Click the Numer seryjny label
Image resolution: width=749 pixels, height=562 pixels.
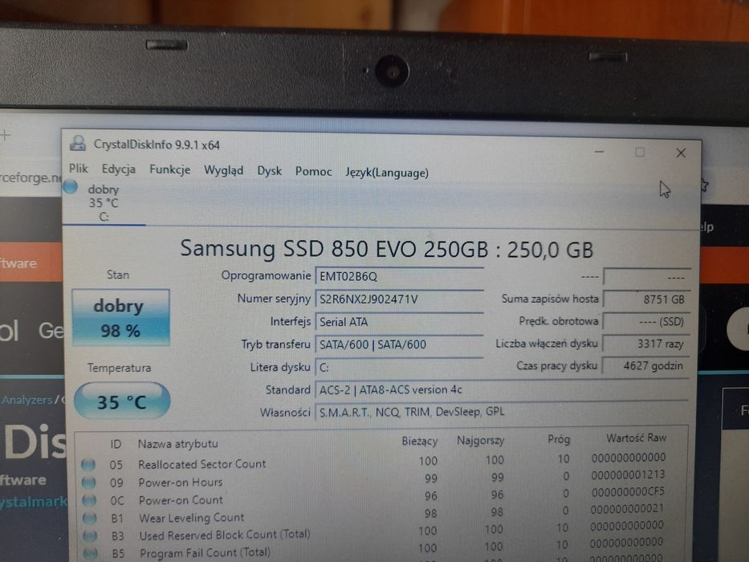[x=275, y=298]
